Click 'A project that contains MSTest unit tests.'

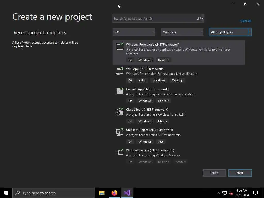[154, 135]
